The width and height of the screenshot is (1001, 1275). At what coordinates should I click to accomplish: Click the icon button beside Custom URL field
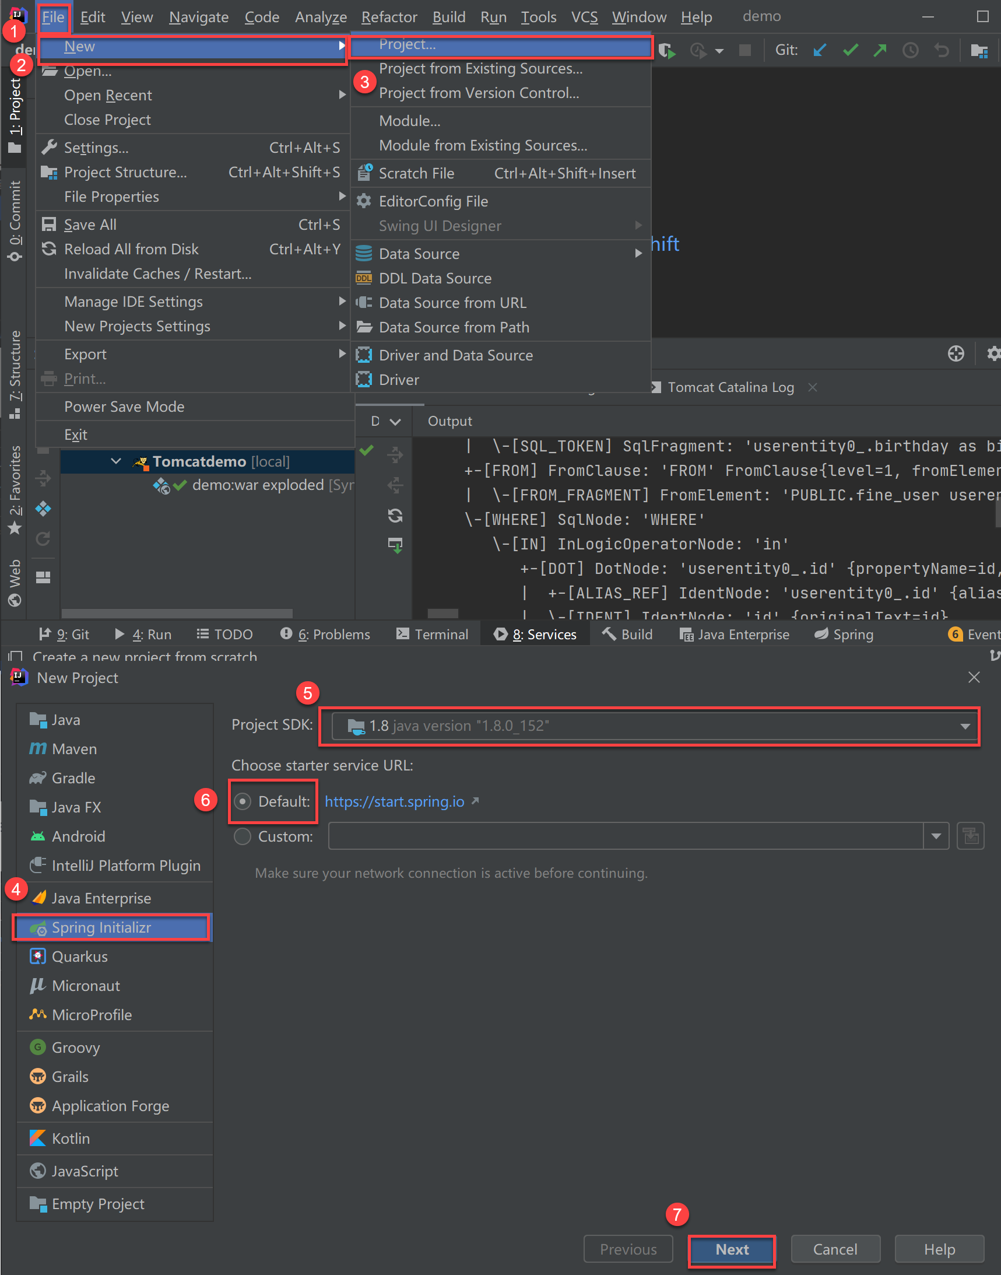(x=971, y=836)
